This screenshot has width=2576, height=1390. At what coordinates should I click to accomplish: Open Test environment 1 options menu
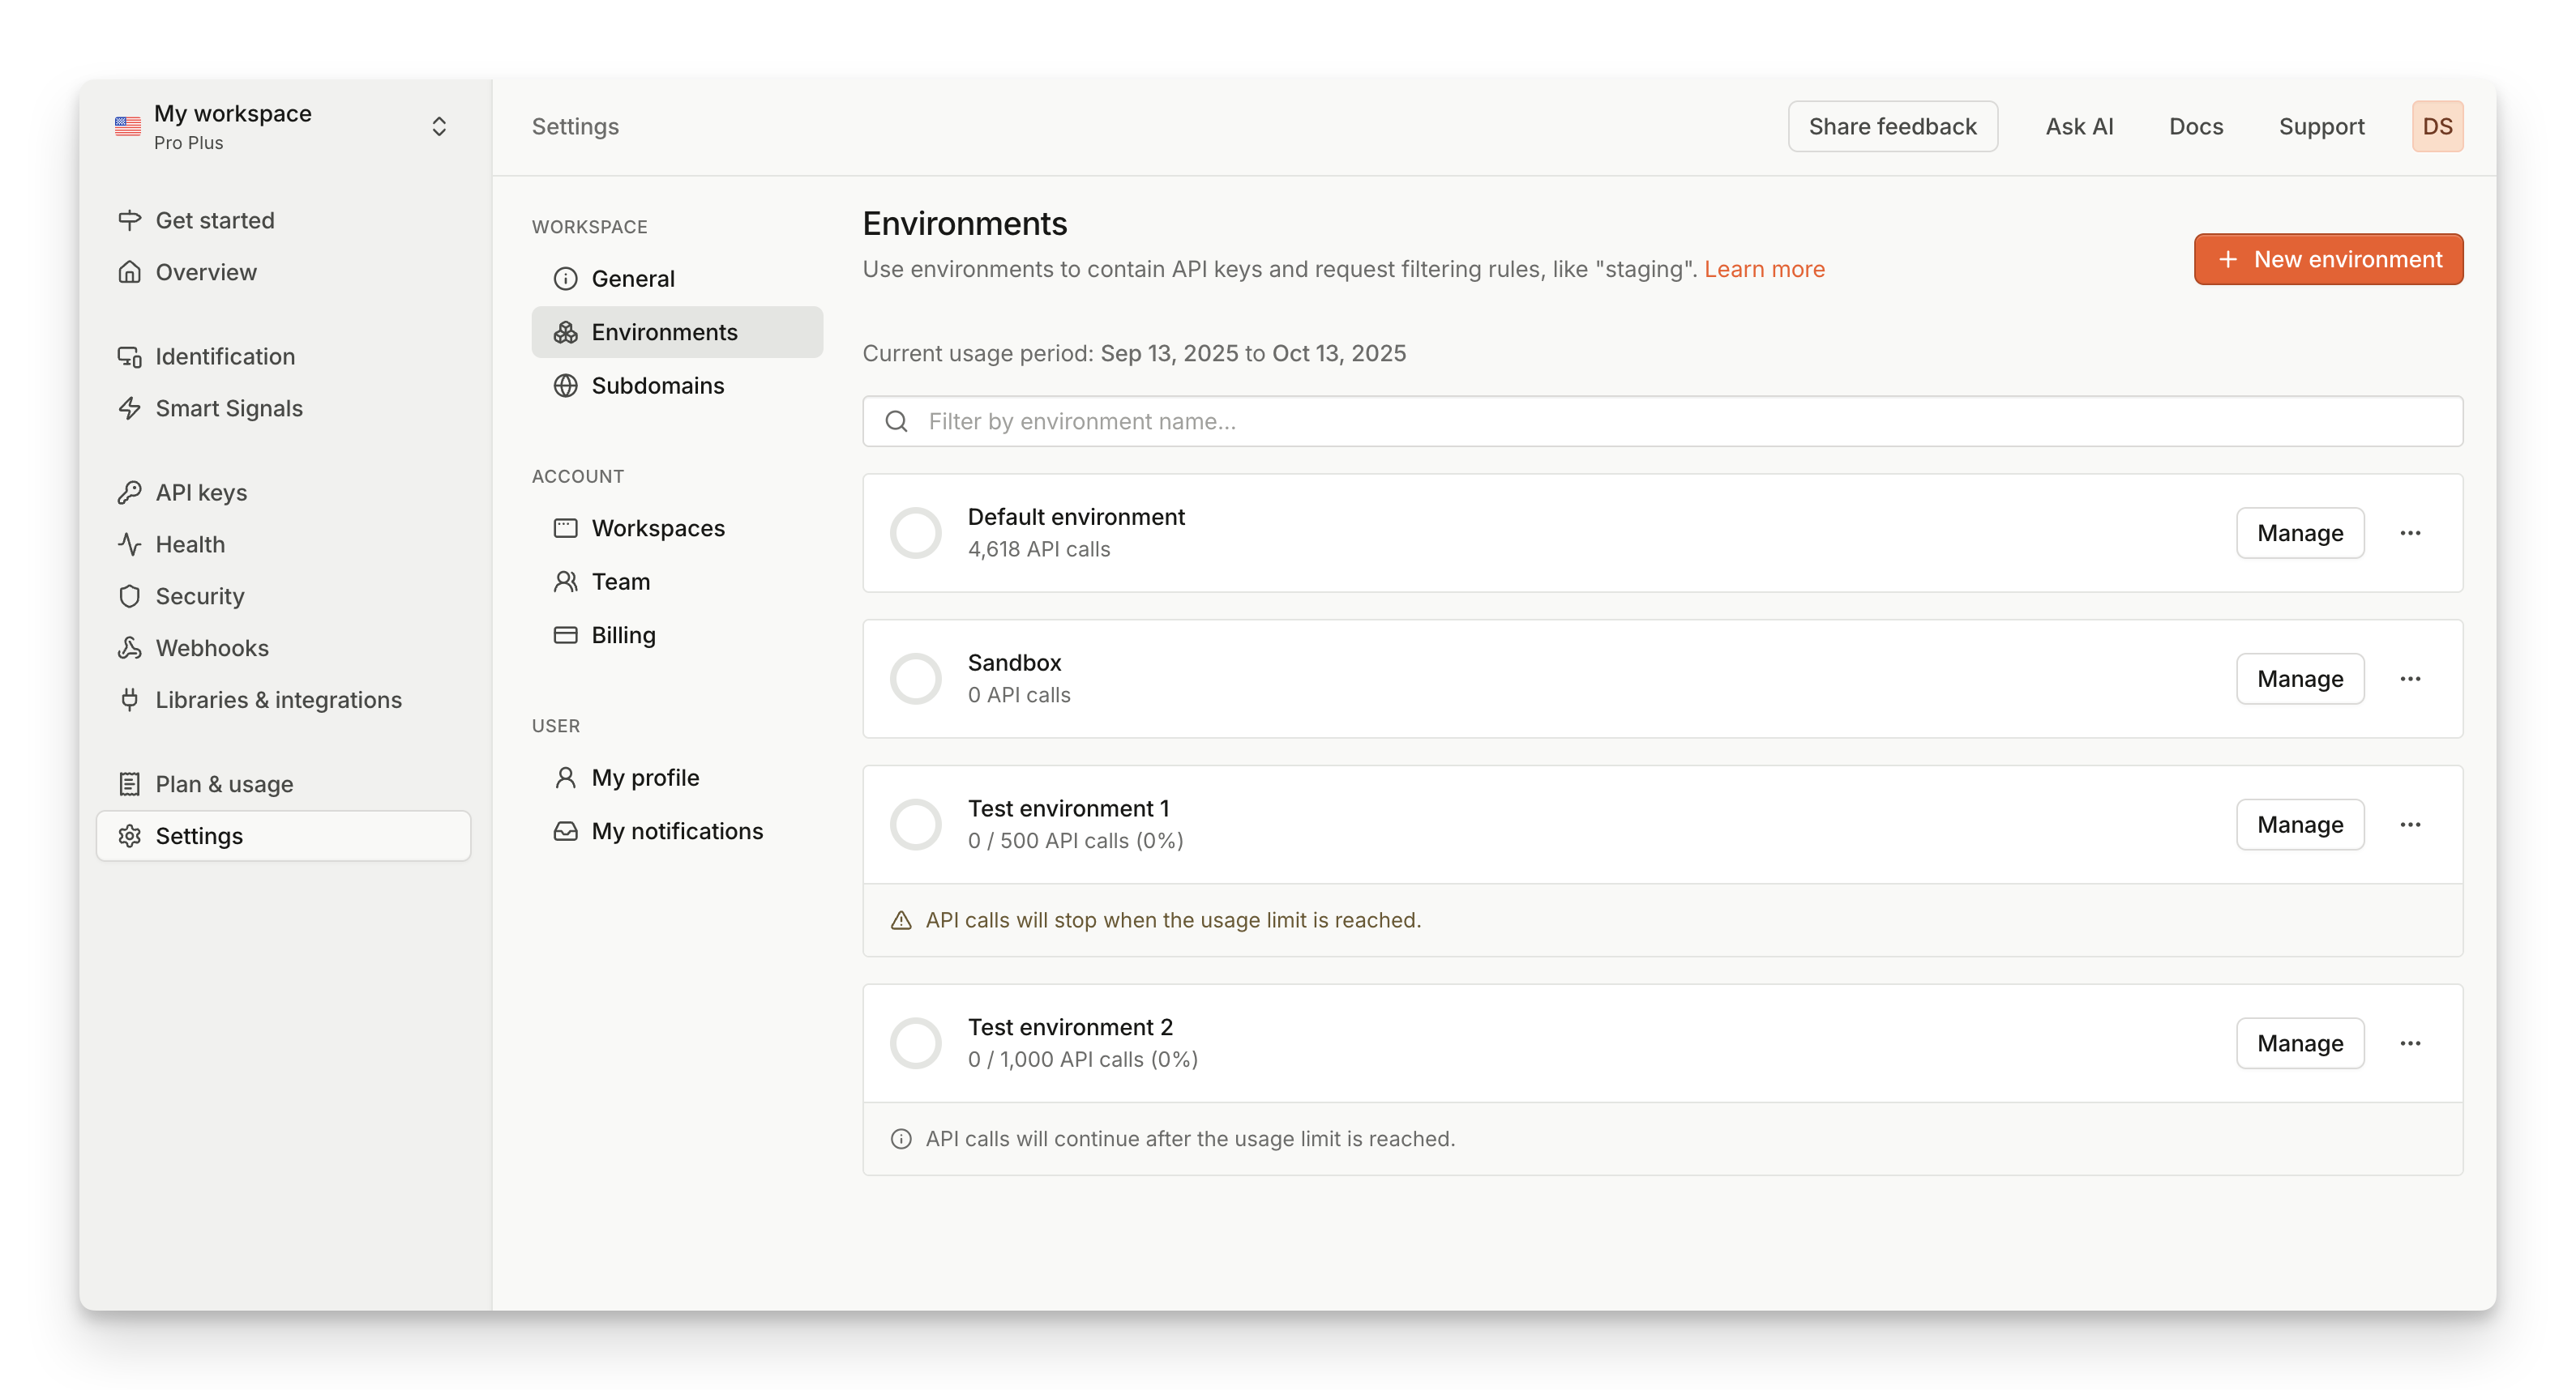(2411, 825)
